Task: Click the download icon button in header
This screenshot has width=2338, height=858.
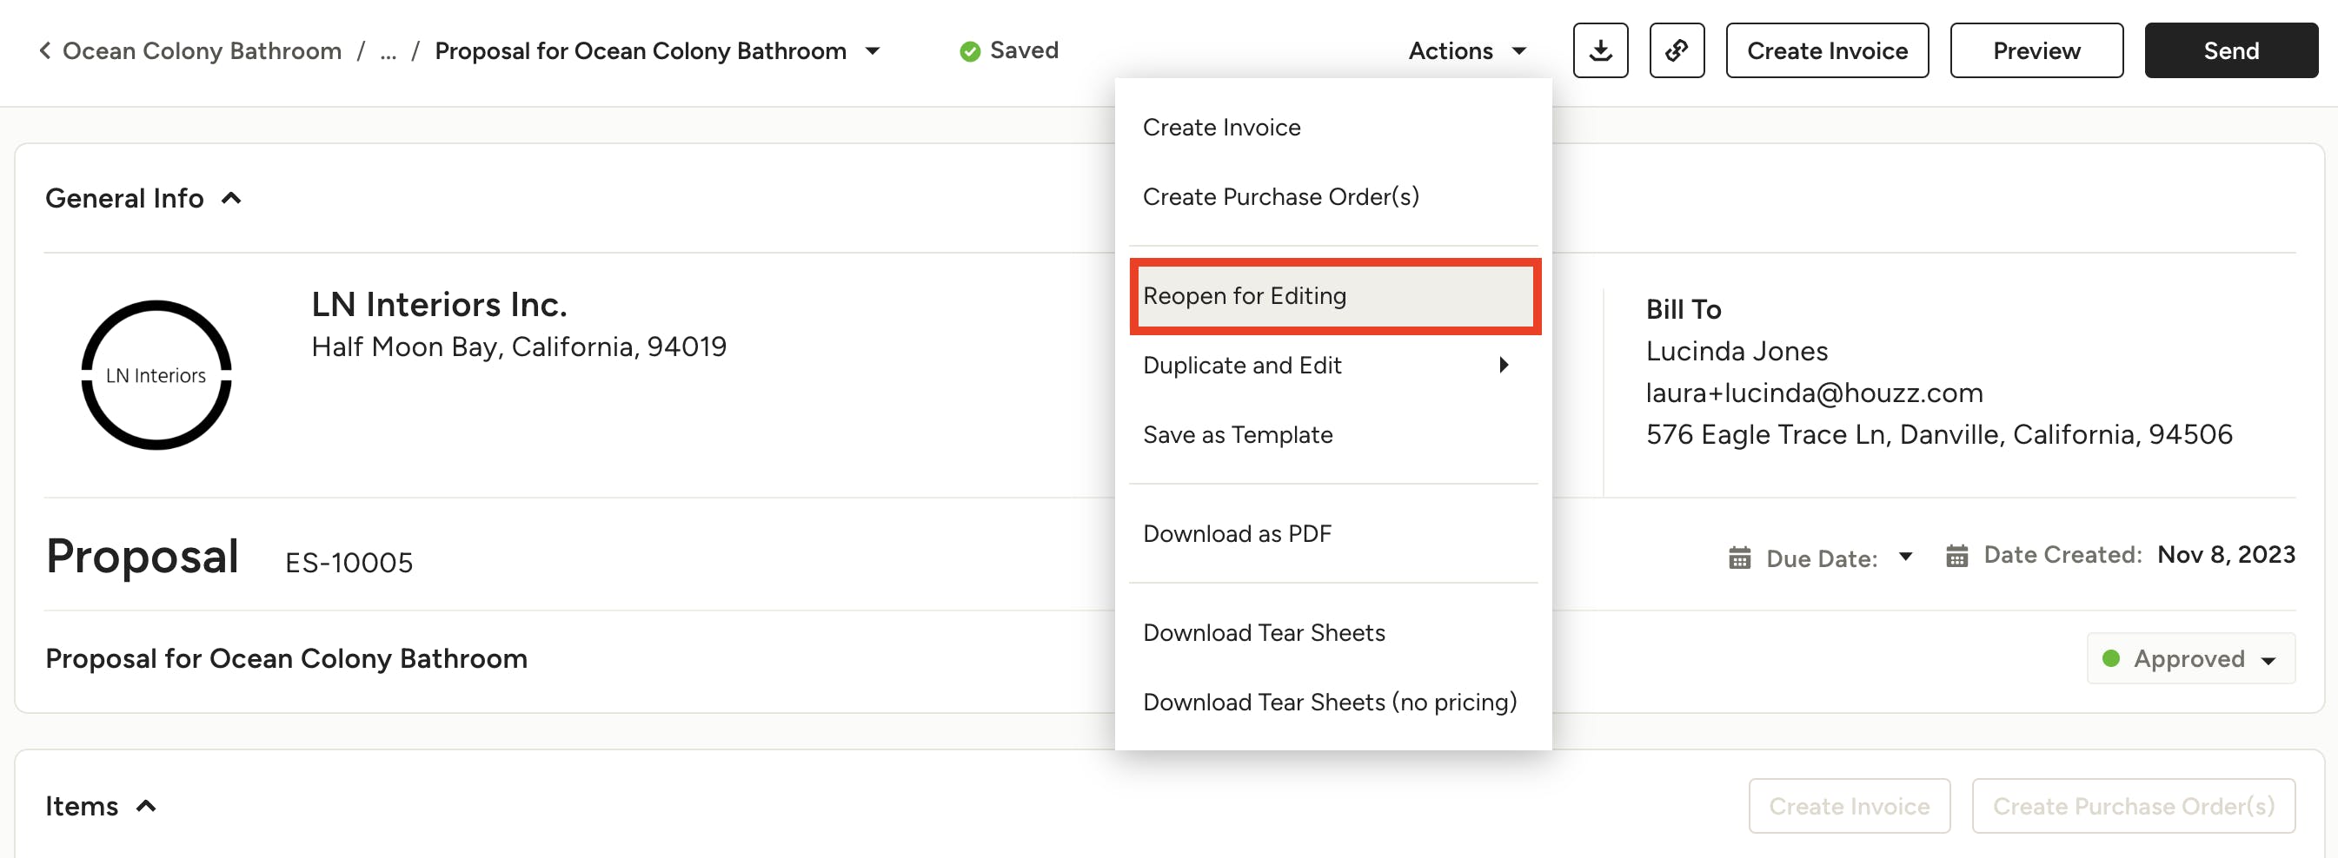Action: [1600, 50]
